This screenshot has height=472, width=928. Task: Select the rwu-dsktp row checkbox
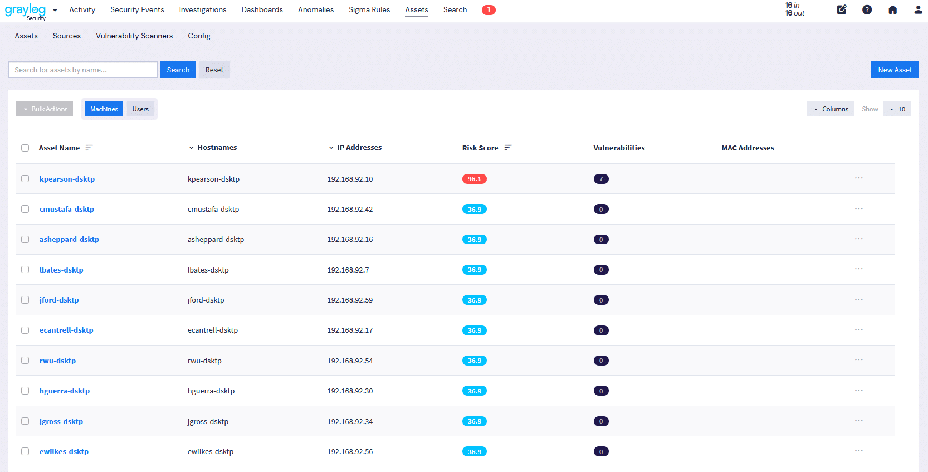pyautogui.click(x=25, y=361)
